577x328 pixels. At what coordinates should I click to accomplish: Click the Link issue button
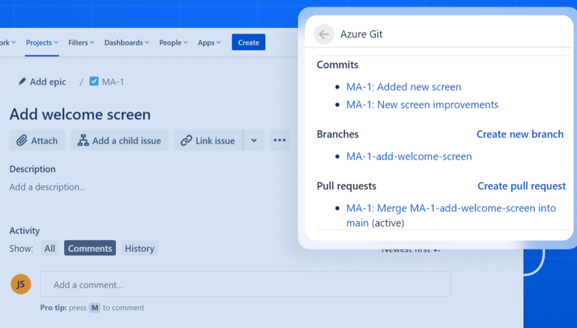208,140
